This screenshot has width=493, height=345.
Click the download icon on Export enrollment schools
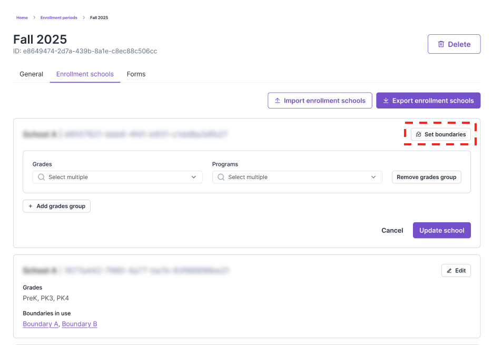pos(386,101)
